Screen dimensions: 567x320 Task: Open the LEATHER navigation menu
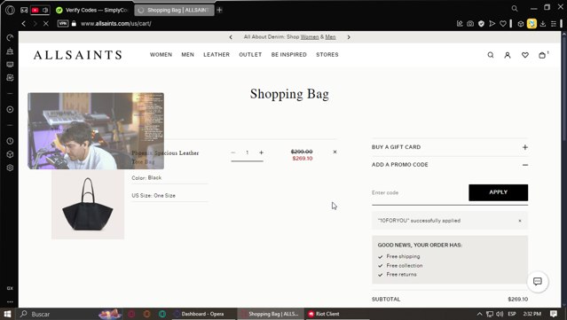tap(217, 55)
